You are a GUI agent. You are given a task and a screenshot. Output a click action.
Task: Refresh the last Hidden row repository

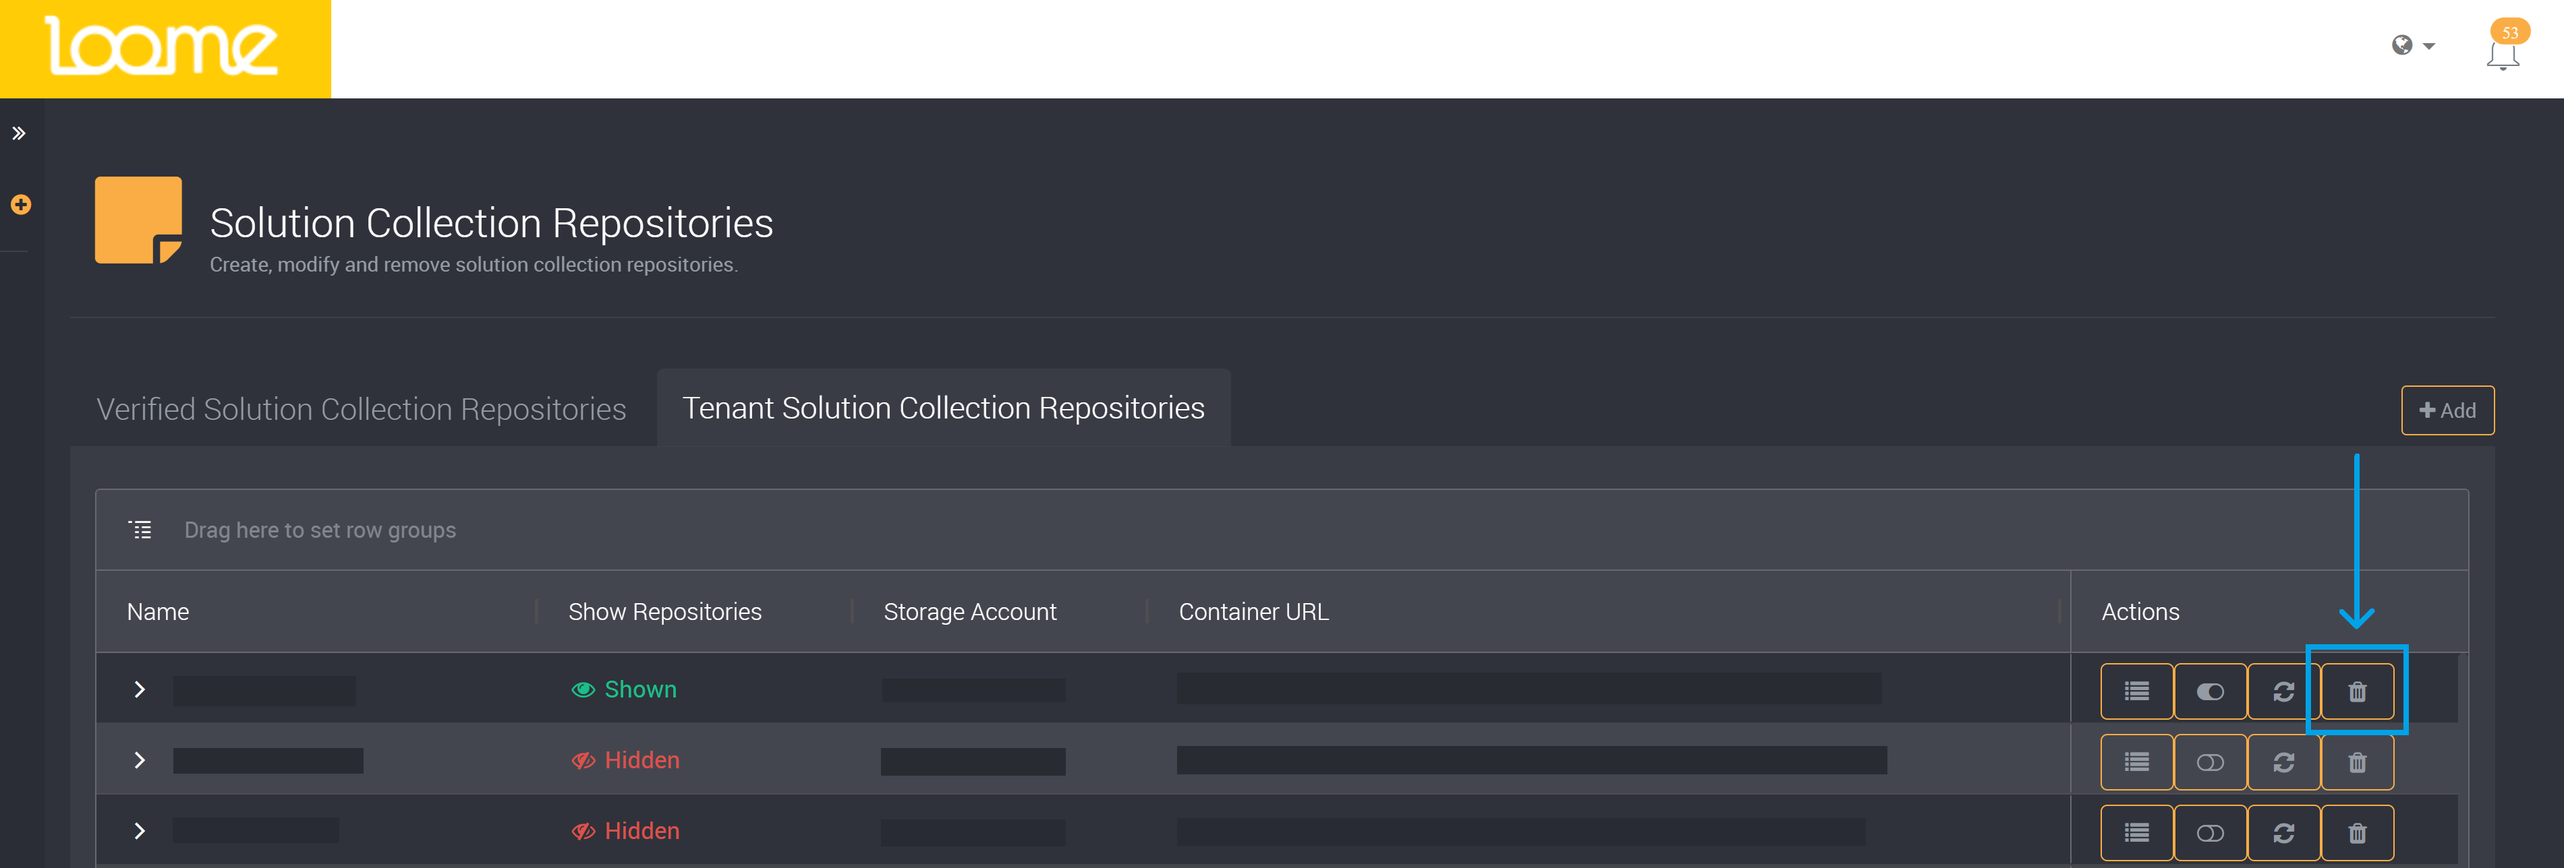pyautogui.click(x=2283, y=832)
